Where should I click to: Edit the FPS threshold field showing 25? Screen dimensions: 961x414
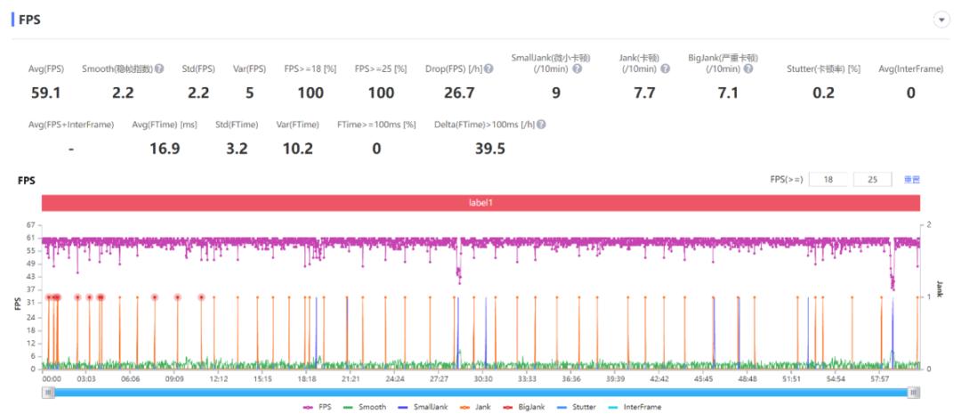[x=872, y=179]
